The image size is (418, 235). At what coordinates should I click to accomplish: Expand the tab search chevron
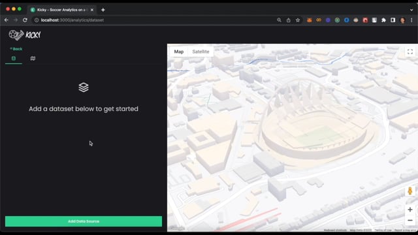pos(411,10)
